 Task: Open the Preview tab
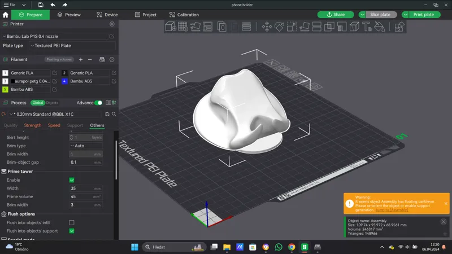(x=69, y=15)
